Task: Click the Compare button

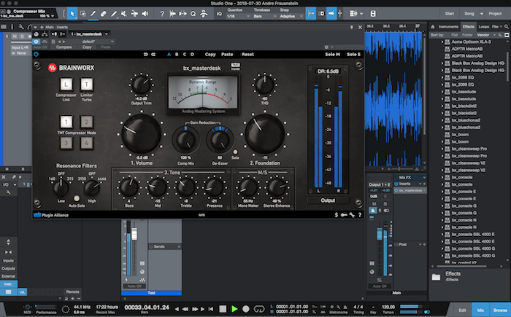Action: pos(64,47)
